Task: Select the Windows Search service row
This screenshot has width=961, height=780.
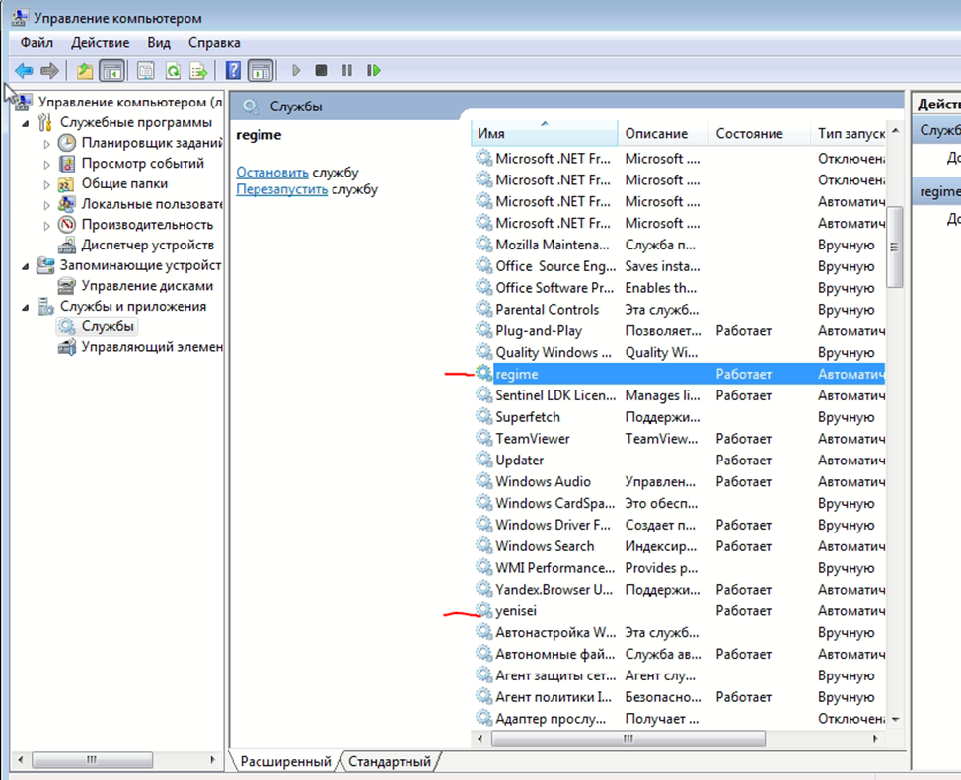Action: click(x=679, y=546)
